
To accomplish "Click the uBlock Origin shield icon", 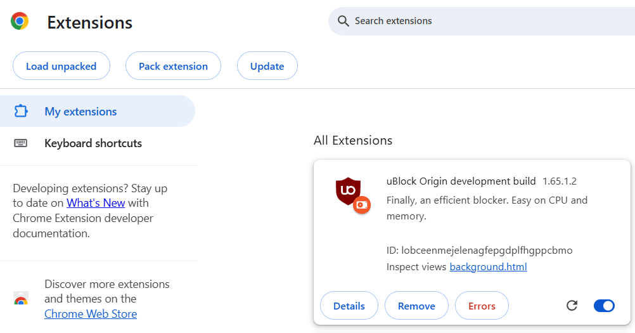I will pos(348,191).
